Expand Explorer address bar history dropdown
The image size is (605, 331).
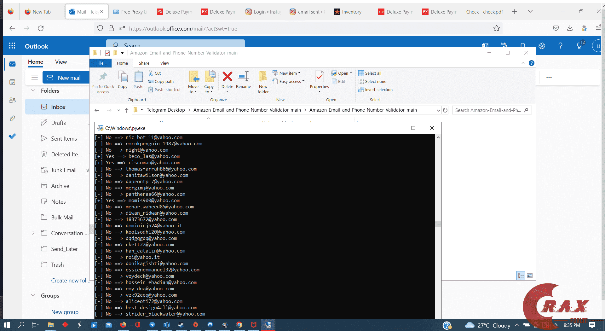[x=438, y=110]
